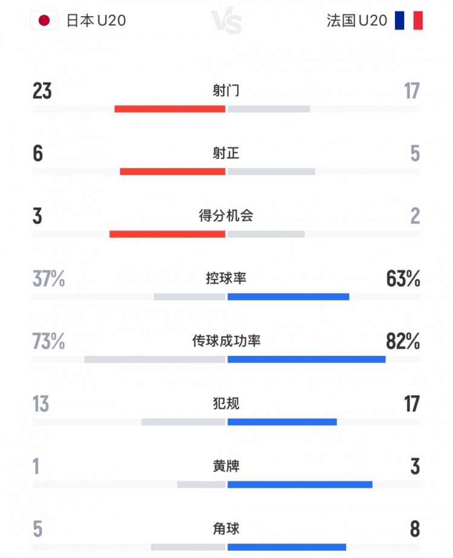Viewport: 453px width, 558px height.
Task: Tap the 角球 stat label
Action: [x=226, y=529]
